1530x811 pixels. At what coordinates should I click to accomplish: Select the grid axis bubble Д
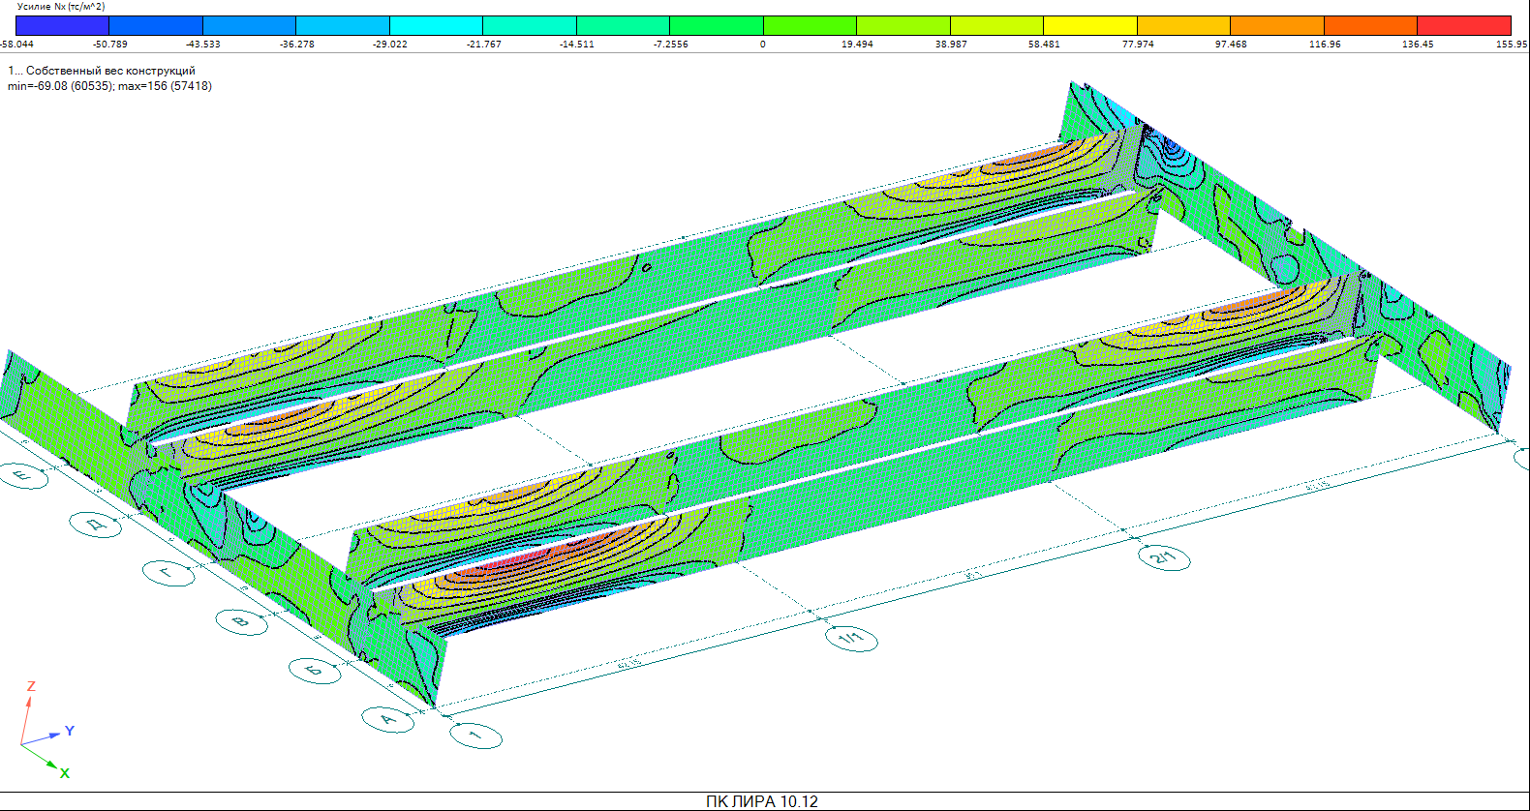(x=95, y=525)
